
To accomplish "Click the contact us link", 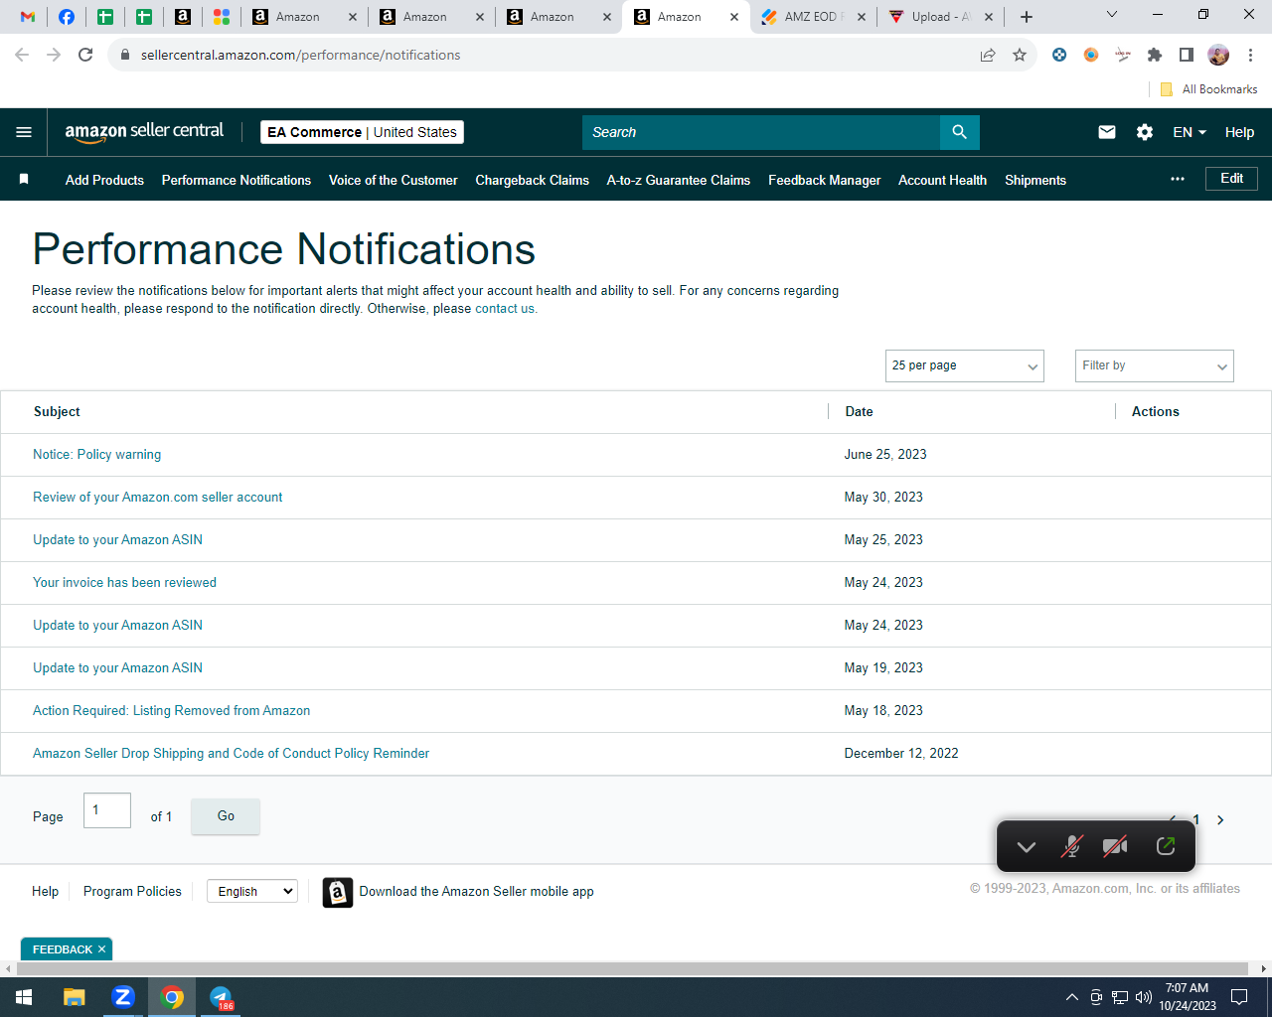I will click(506, 309).
